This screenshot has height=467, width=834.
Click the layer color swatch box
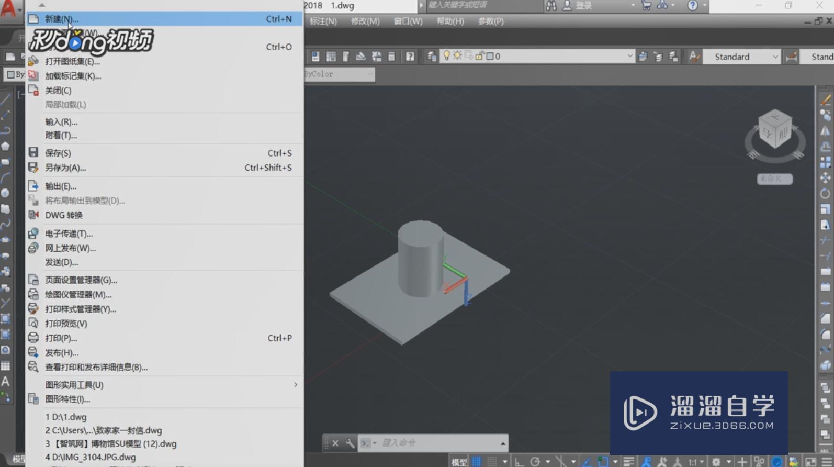[490, 56]
